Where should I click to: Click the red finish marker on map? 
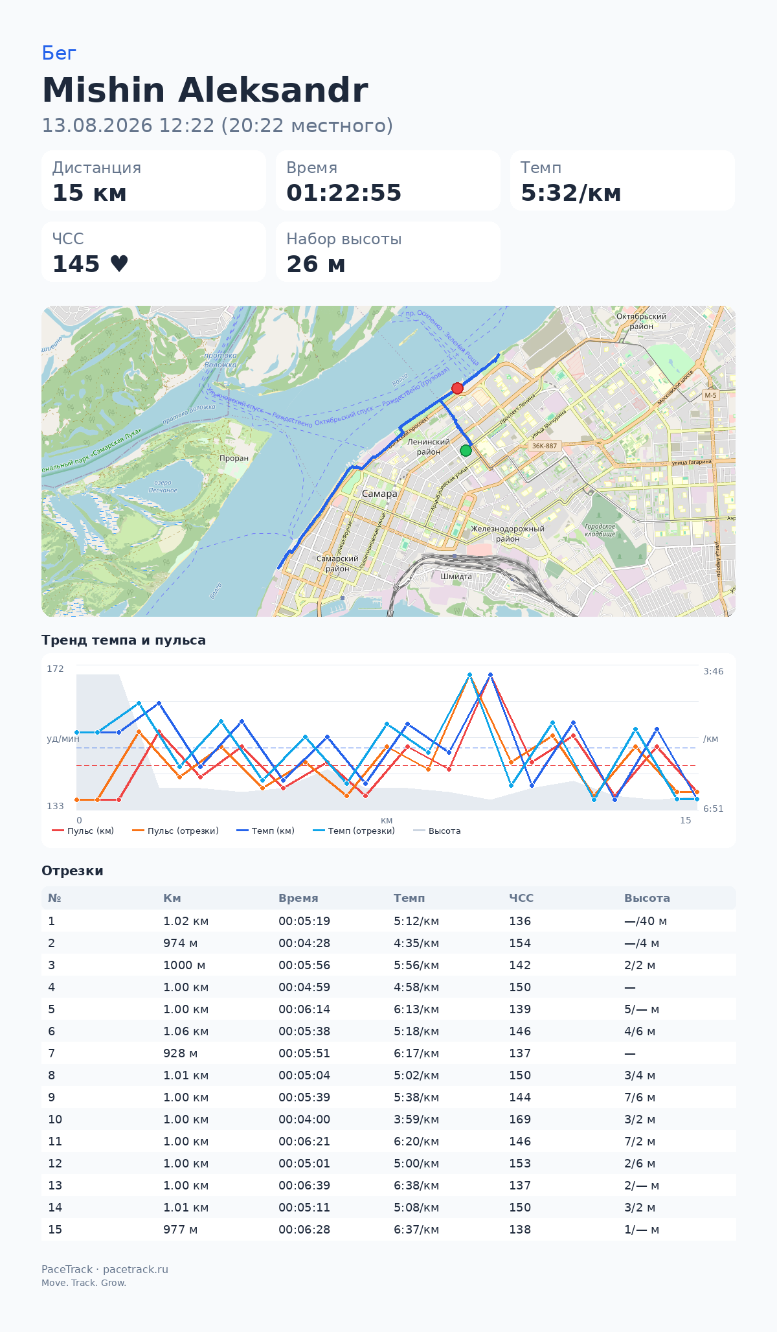[x=457, y=388]
